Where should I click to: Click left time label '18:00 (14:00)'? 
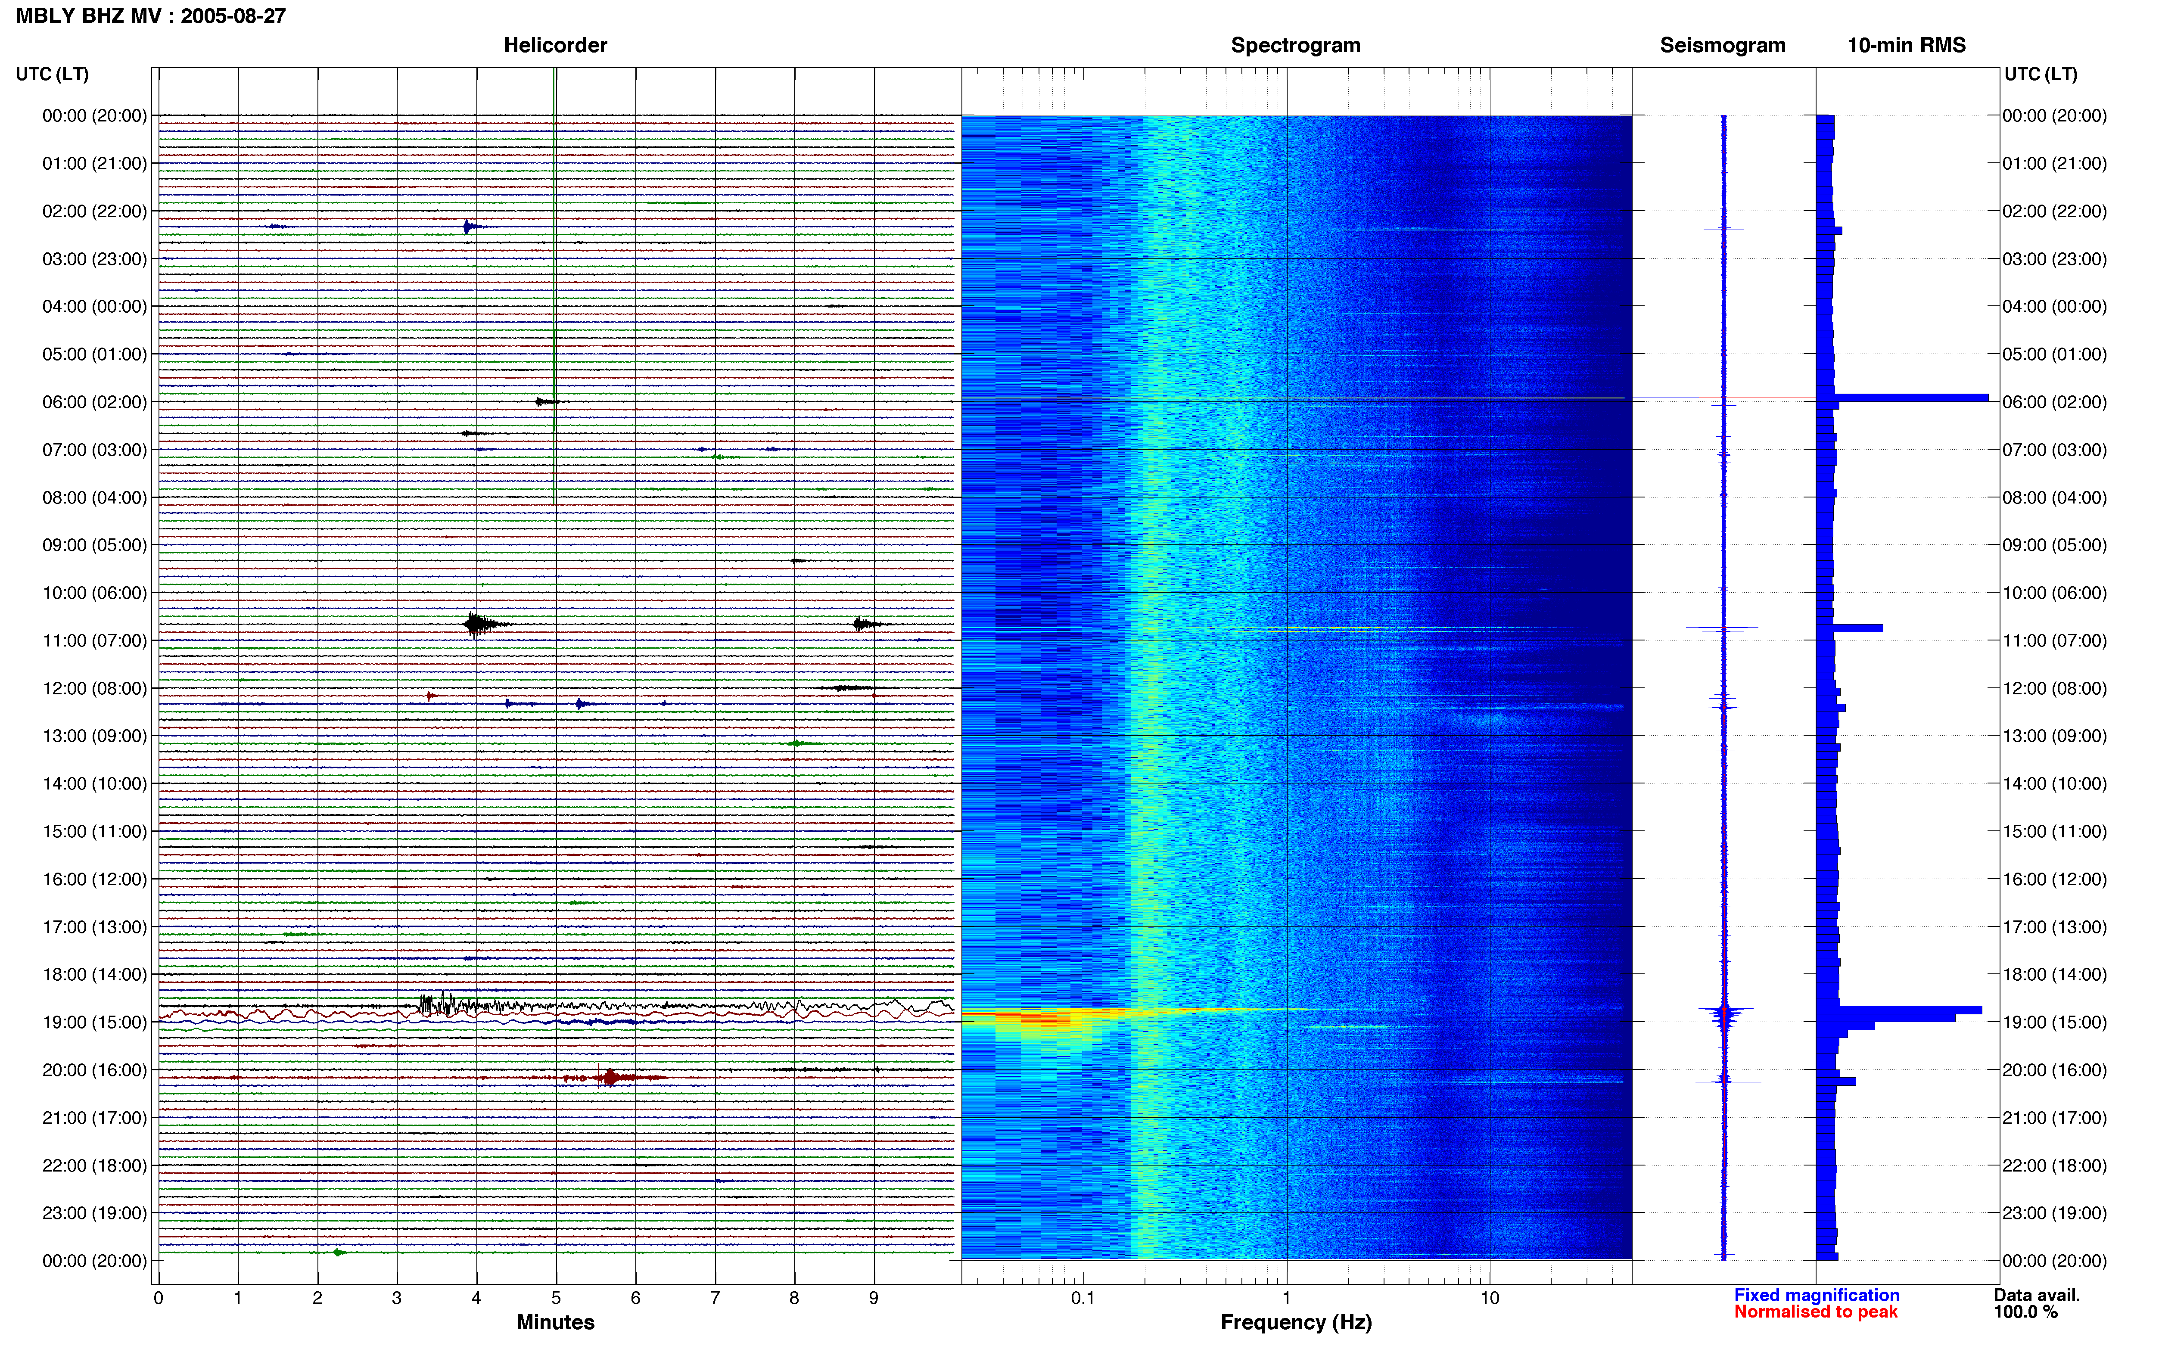95,975
